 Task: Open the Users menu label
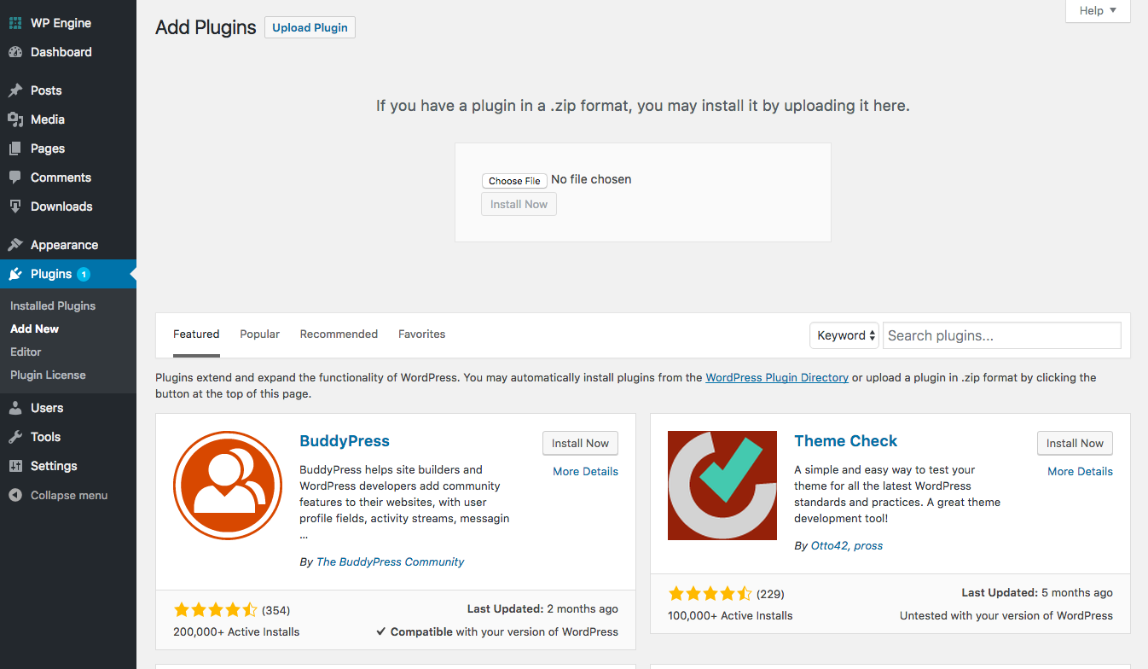[x=47, y=408]
